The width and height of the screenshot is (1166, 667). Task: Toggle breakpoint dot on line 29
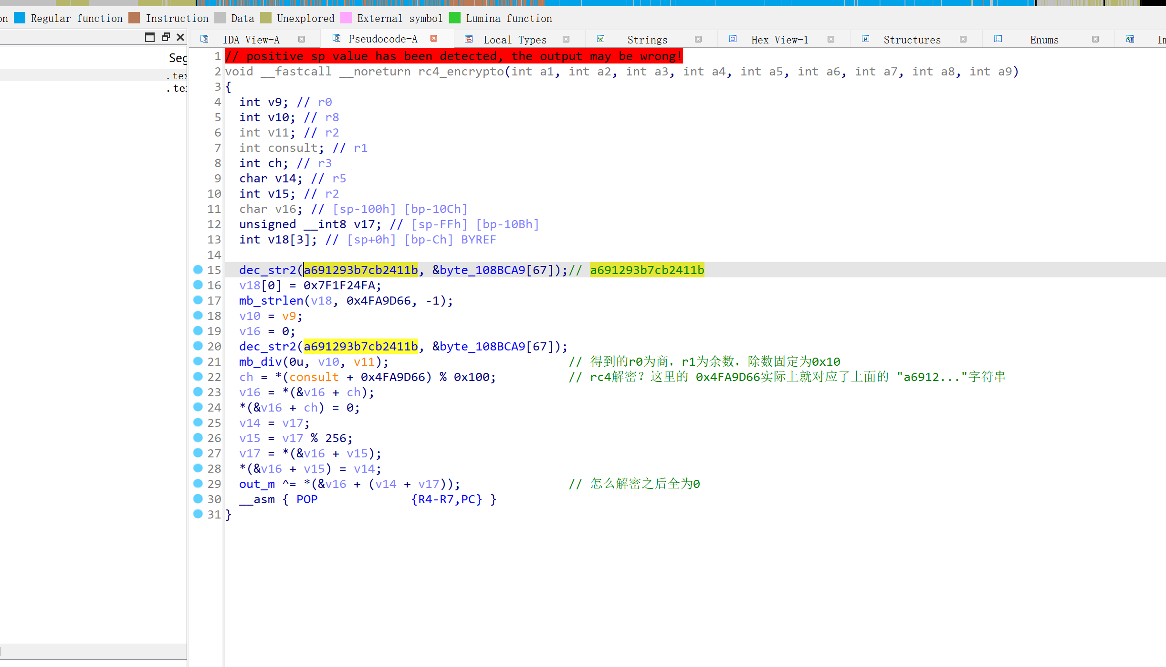pyautogui.click(x=198, y=484)
